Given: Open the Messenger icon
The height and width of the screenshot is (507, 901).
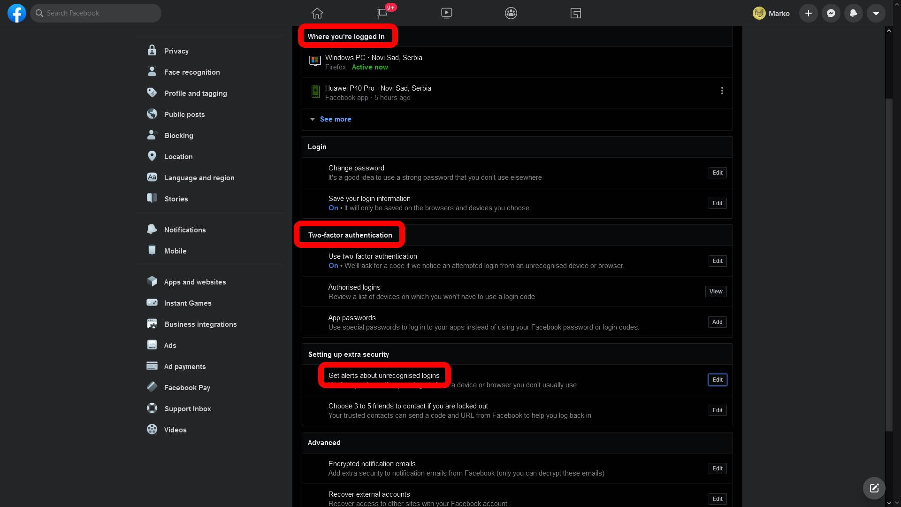Looking at the screenshot, I should [831, 13].
